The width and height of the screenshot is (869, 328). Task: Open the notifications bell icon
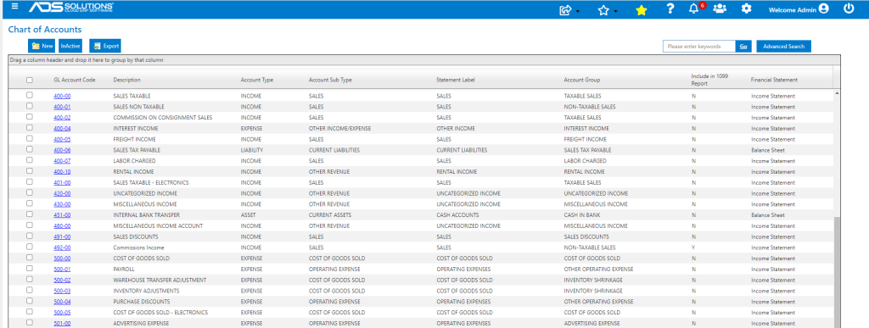[x=694, y=8]
